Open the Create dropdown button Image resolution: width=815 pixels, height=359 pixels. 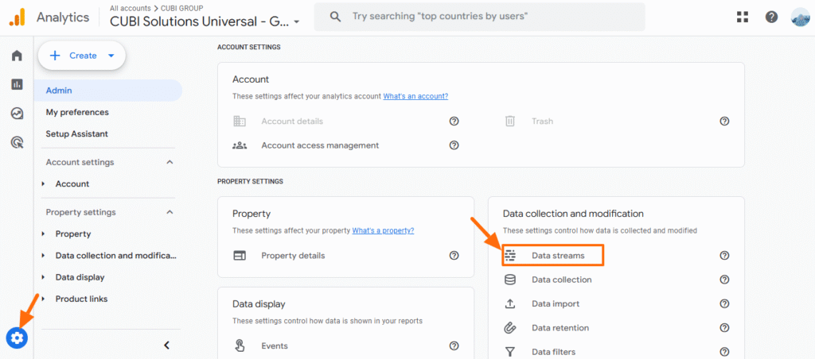[82, 56]
